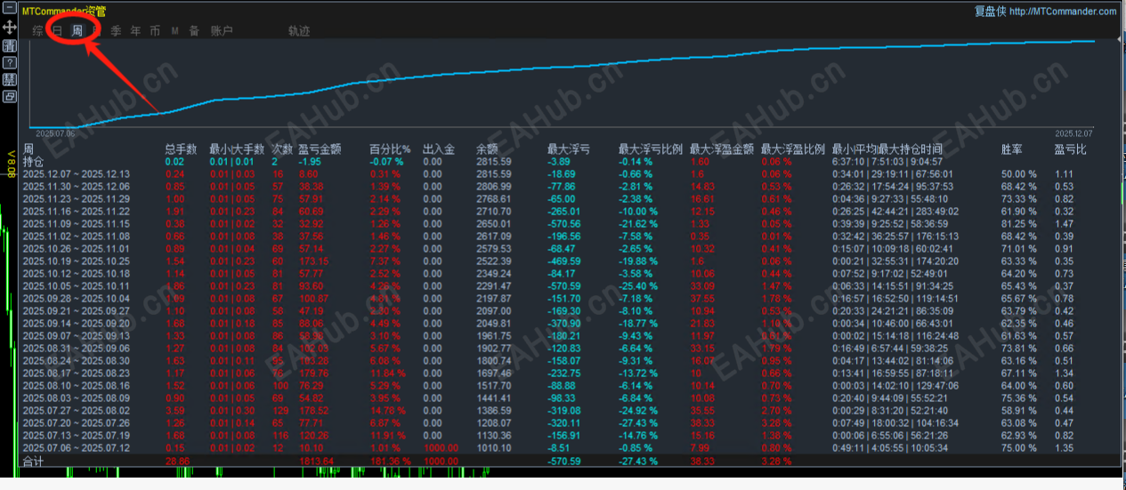Click the 复盘侠 label
Screen dimensions: 1126x490
tap(990, 12)
